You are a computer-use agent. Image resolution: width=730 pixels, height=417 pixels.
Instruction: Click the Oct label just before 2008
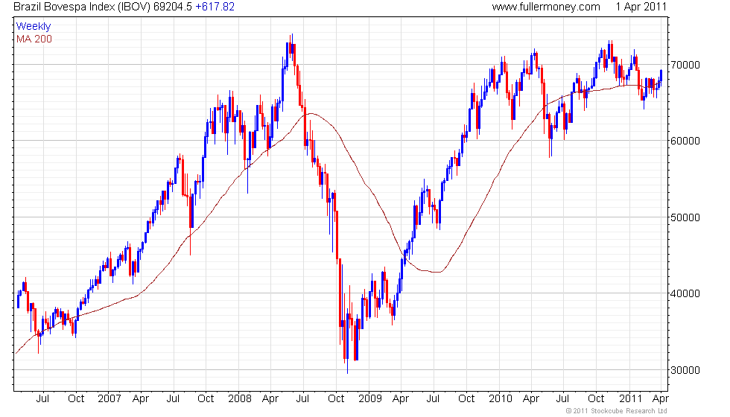click(206, 399)
